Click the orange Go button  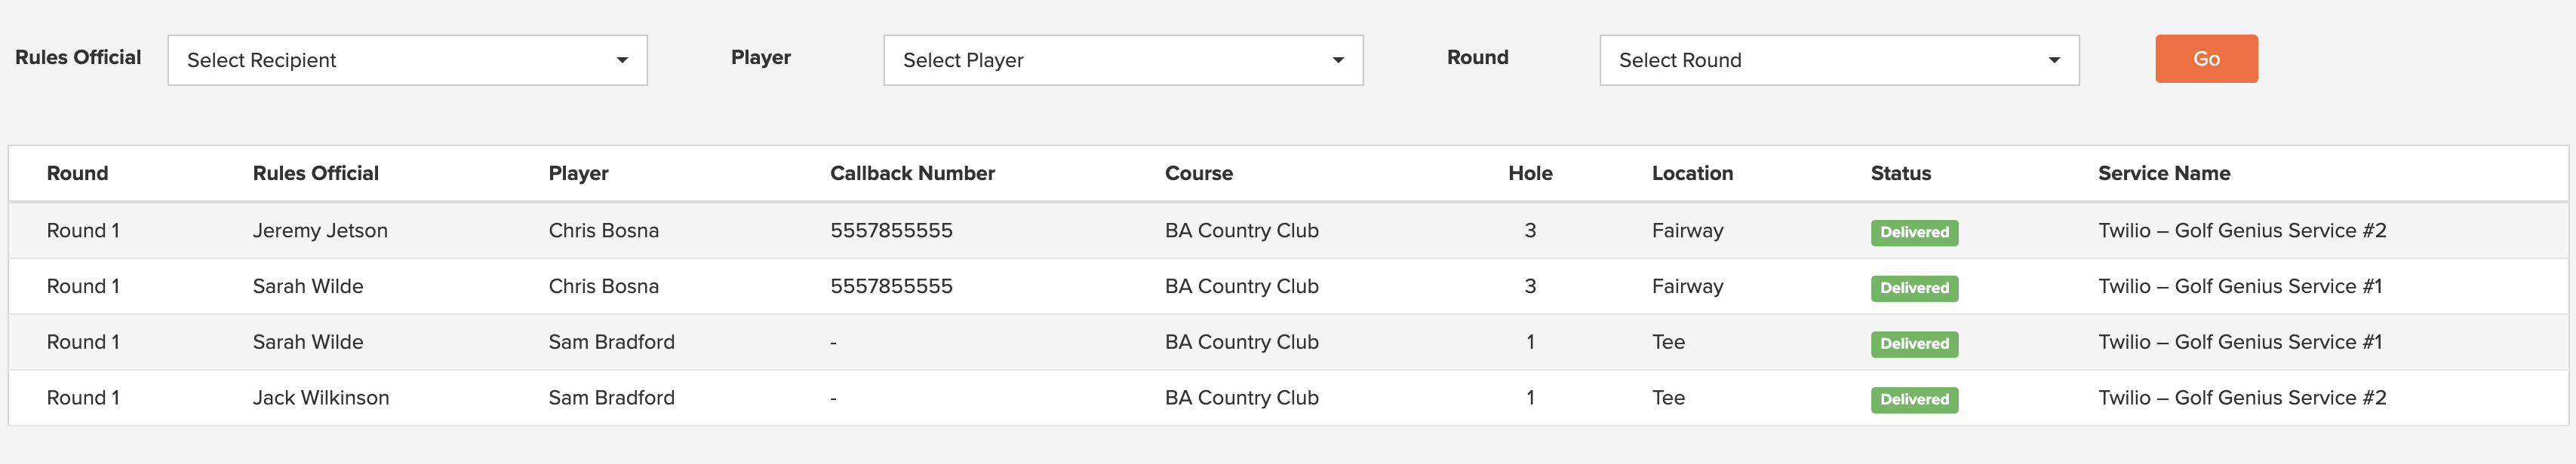point(2206,59)
